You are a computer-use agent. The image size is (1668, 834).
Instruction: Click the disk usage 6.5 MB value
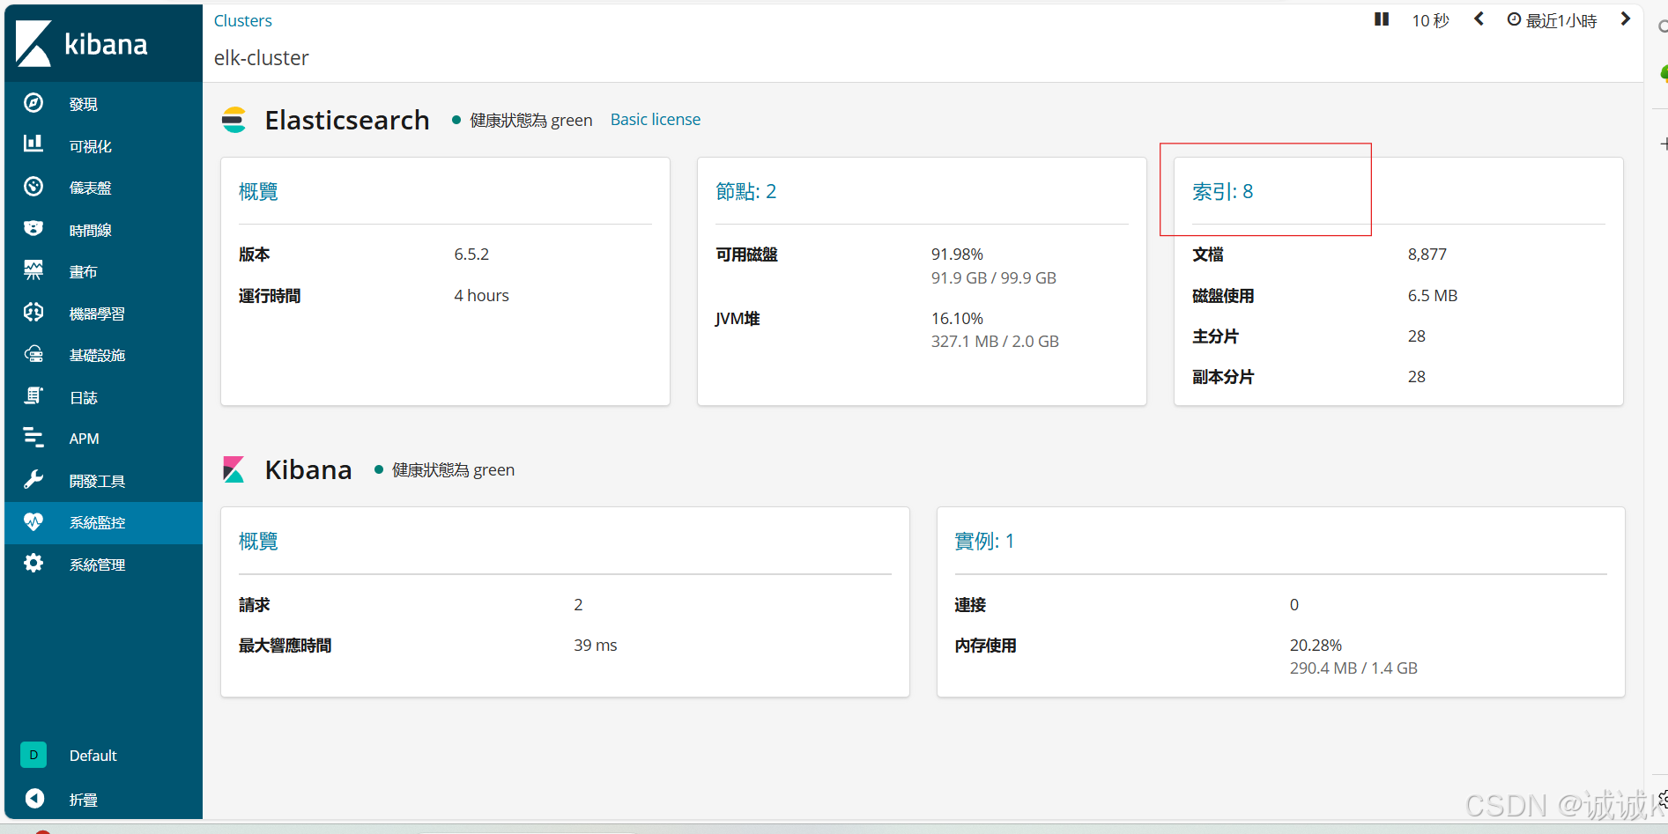(x=1432, y=296)
